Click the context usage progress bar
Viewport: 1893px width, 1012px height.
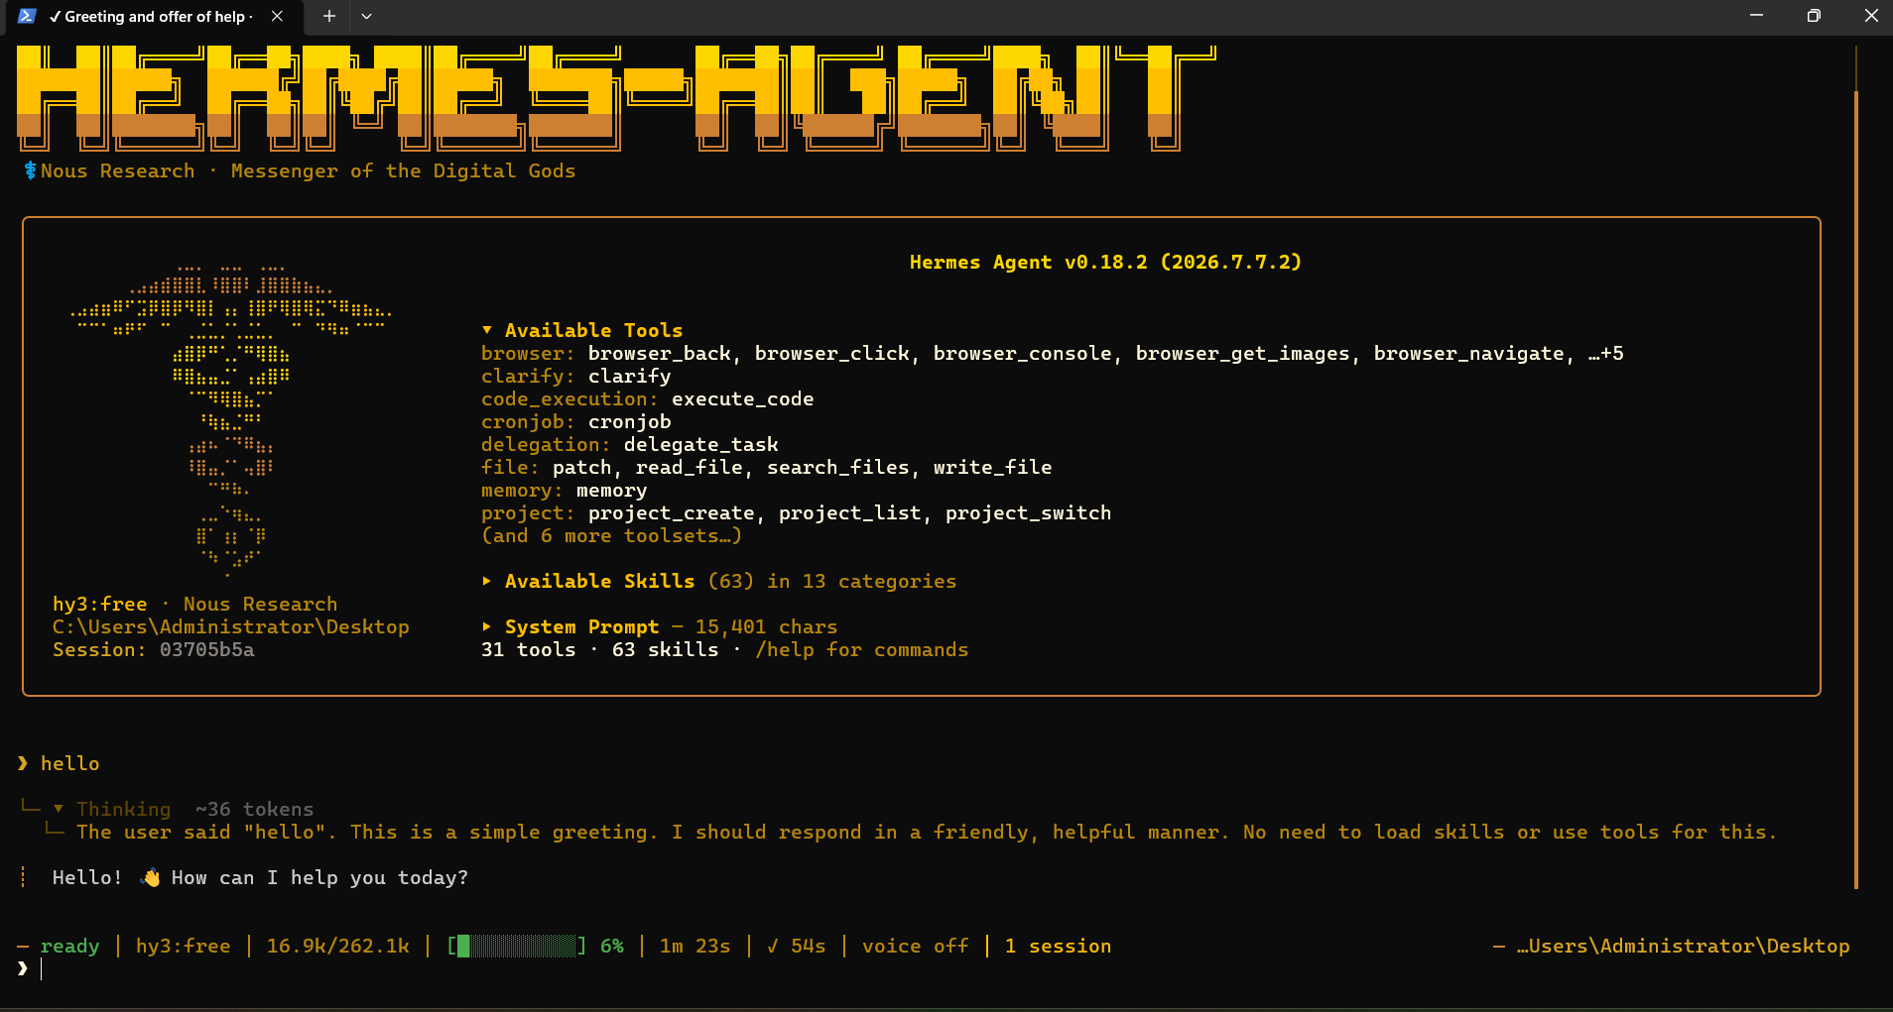click(x=516, y=946)
